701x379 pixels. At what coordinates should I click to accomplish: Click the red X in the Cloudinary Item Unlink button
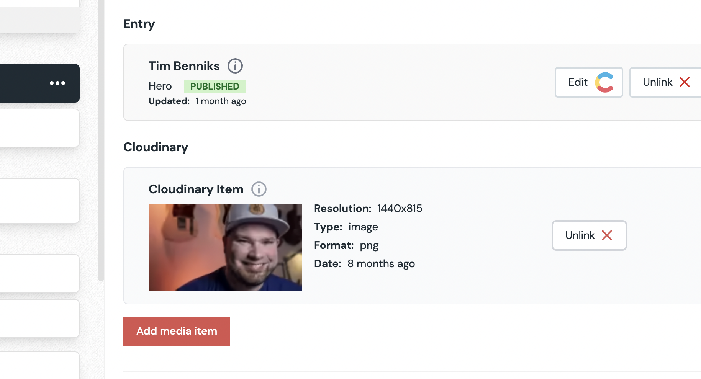(x=607, y=235)
